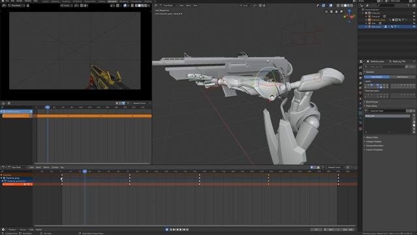Image resolution: width=417 pixels, height=235 pixels.
Task: Expand the Viewport Display panel
Action: [x=373, y=142]
